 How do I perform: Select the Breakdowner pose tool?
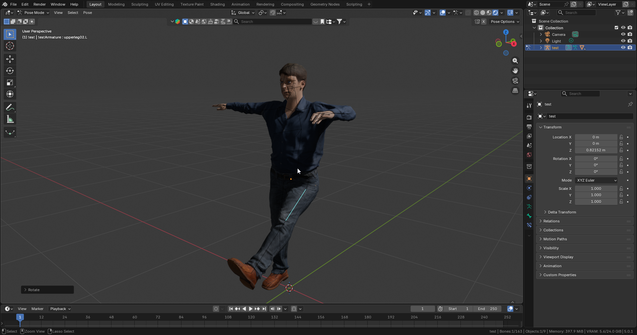(10, 132)
